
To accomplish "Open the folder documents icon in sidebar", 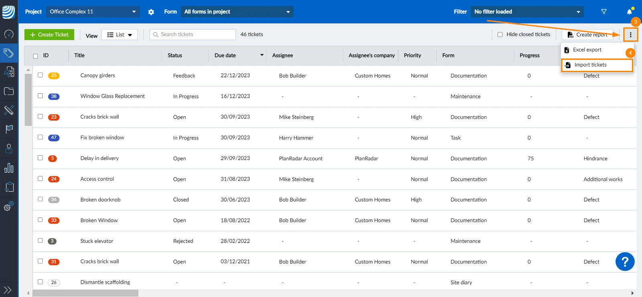I will 9,91.
